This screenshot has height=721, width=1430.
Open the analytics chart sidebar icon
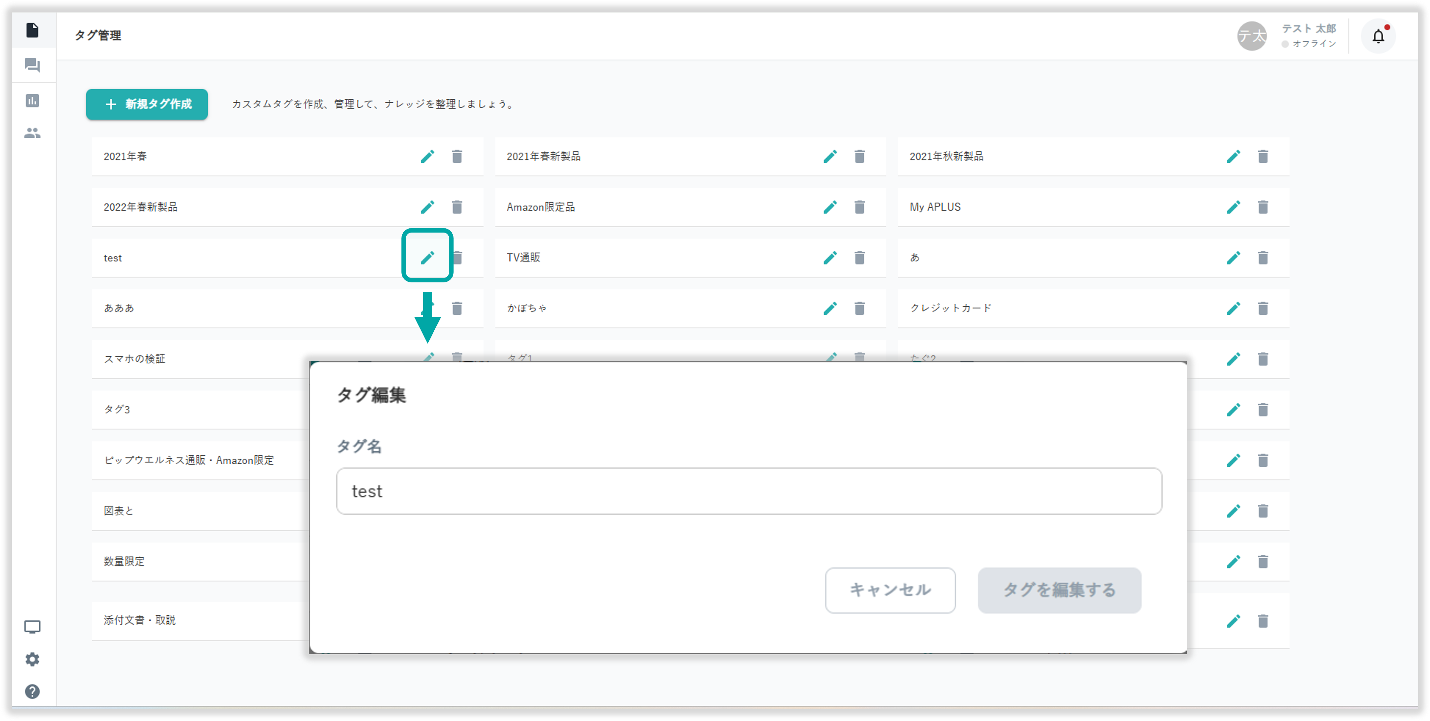pyautogui.click(x=32, y=100)
